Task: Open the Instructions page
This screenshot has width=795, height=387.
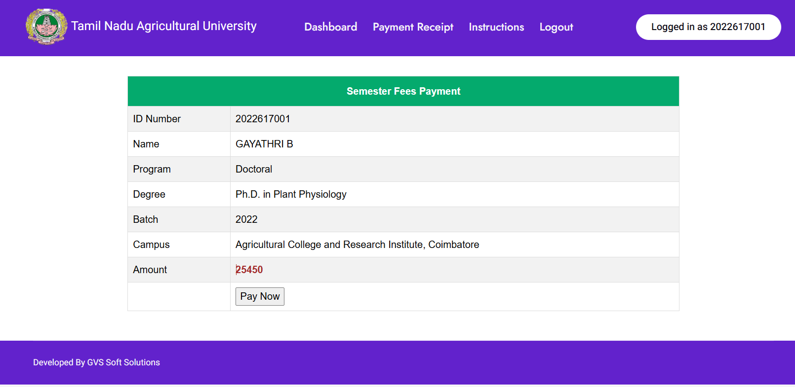Action: click(496, 27)
